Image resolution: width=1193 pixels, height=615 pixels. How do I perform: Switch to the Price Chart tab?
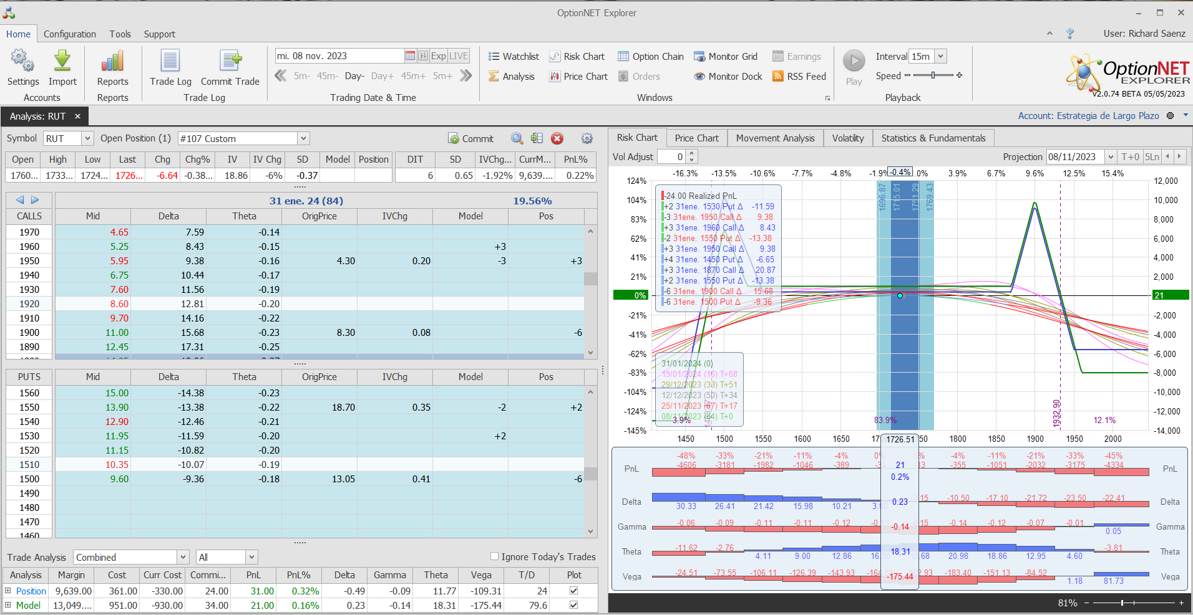(x=696, y=138)
